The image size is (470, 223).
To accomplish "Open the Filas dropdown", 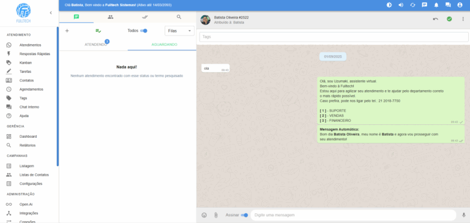I will [x=179, y=31].
